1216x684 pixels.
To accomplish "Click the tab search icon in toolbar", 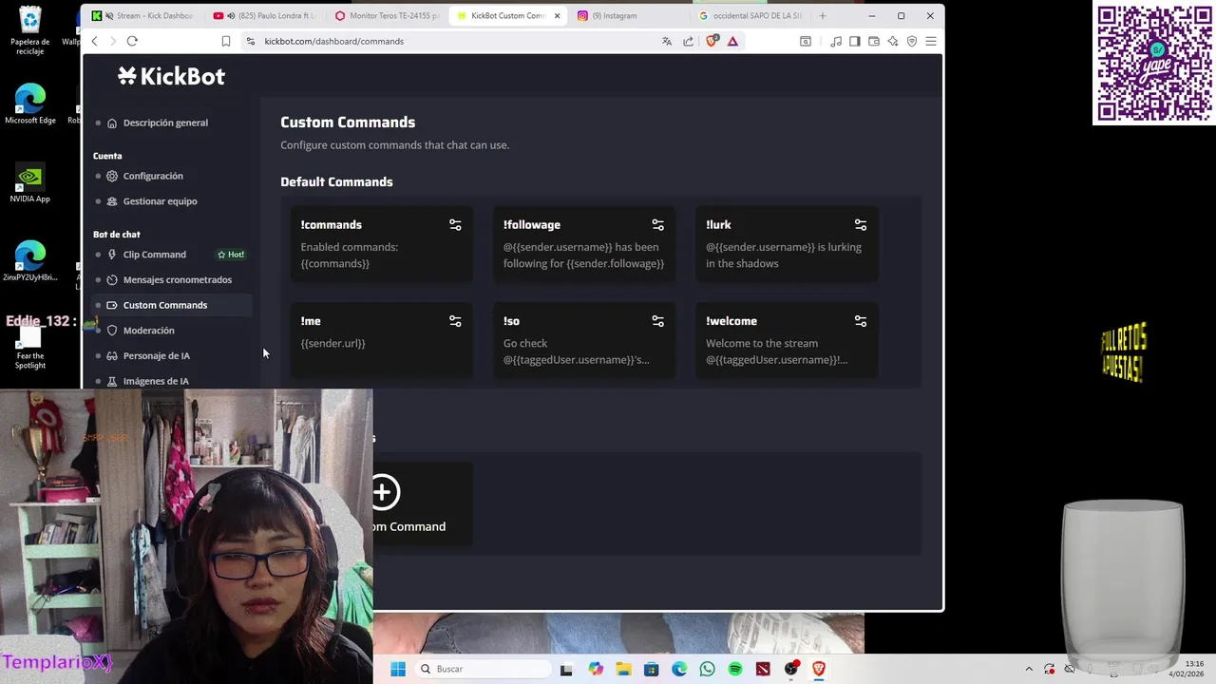I will coord(806,41).
